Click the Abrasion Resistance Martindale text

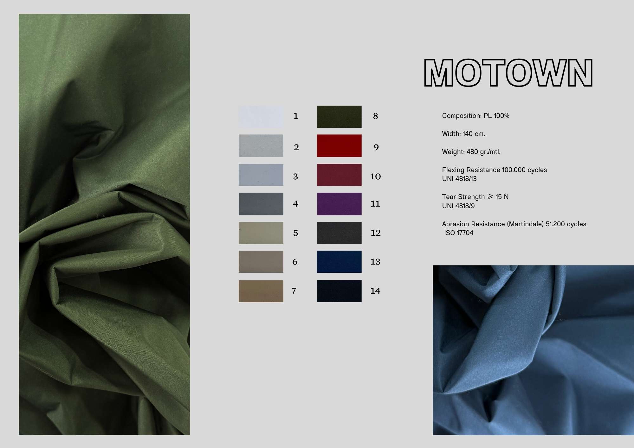pos(514,224)
